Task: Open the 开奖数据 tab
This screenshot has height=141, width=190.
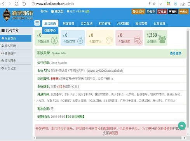Action: point(123,23)
